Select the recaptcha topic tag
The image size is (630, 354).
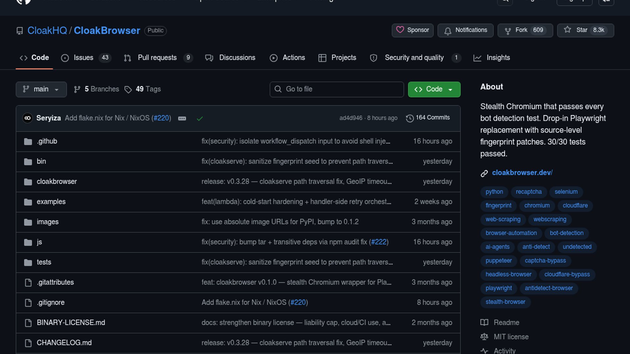[x=529, y=192]
